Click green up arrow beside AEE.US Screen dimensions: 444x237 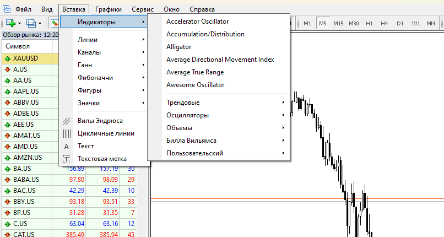(8, 125)
